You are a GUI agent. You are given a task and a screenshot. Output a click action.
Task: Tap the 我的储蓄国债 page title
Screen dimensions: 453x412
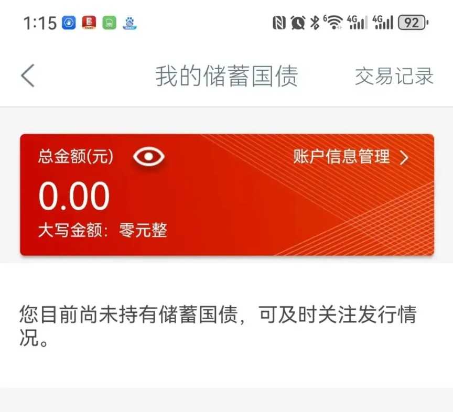[227, 76]
